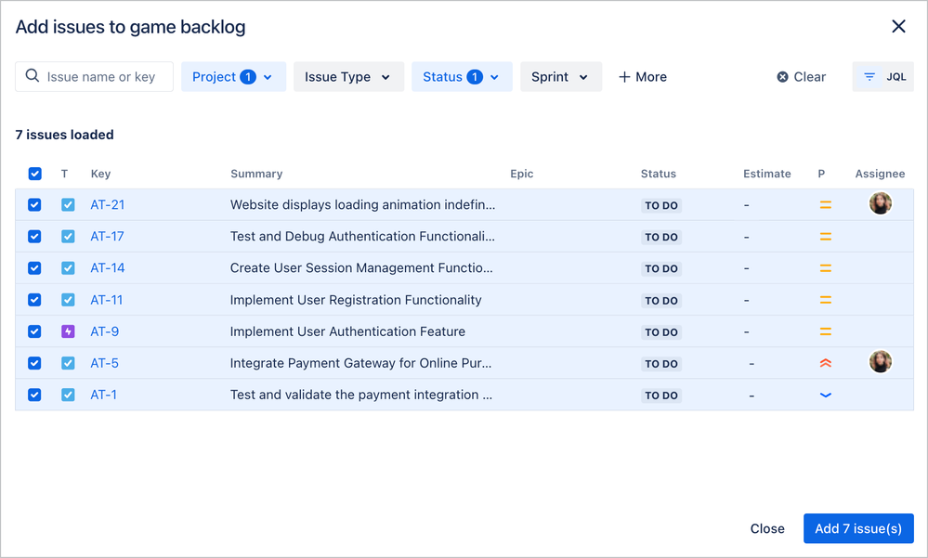Open issue link AT-1
The height and width of the screenshot is (558, 928).
(103, 395)
